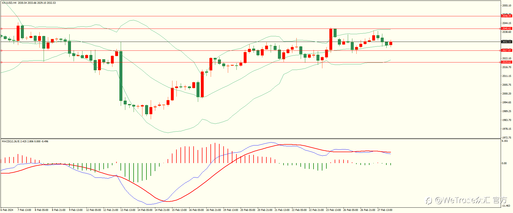Click the 19 Feb 13:00 time label
The height and width of the screenshot is (213, 513).
[231, 210]
